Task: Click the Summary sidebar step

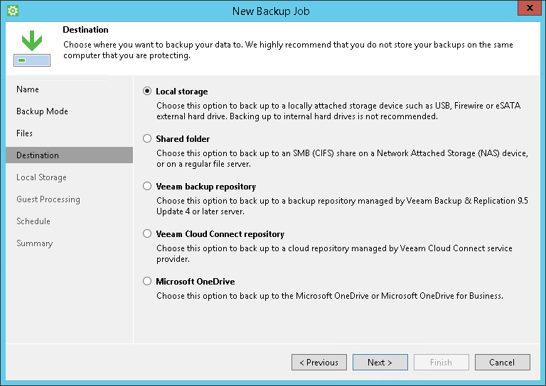Action: [x=35, y=243]
